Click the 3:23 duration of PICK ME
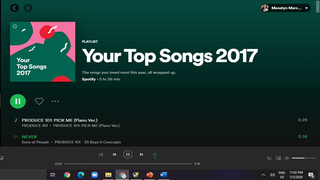The height and width of the screenshot is (180, 320). pos(302,120)
